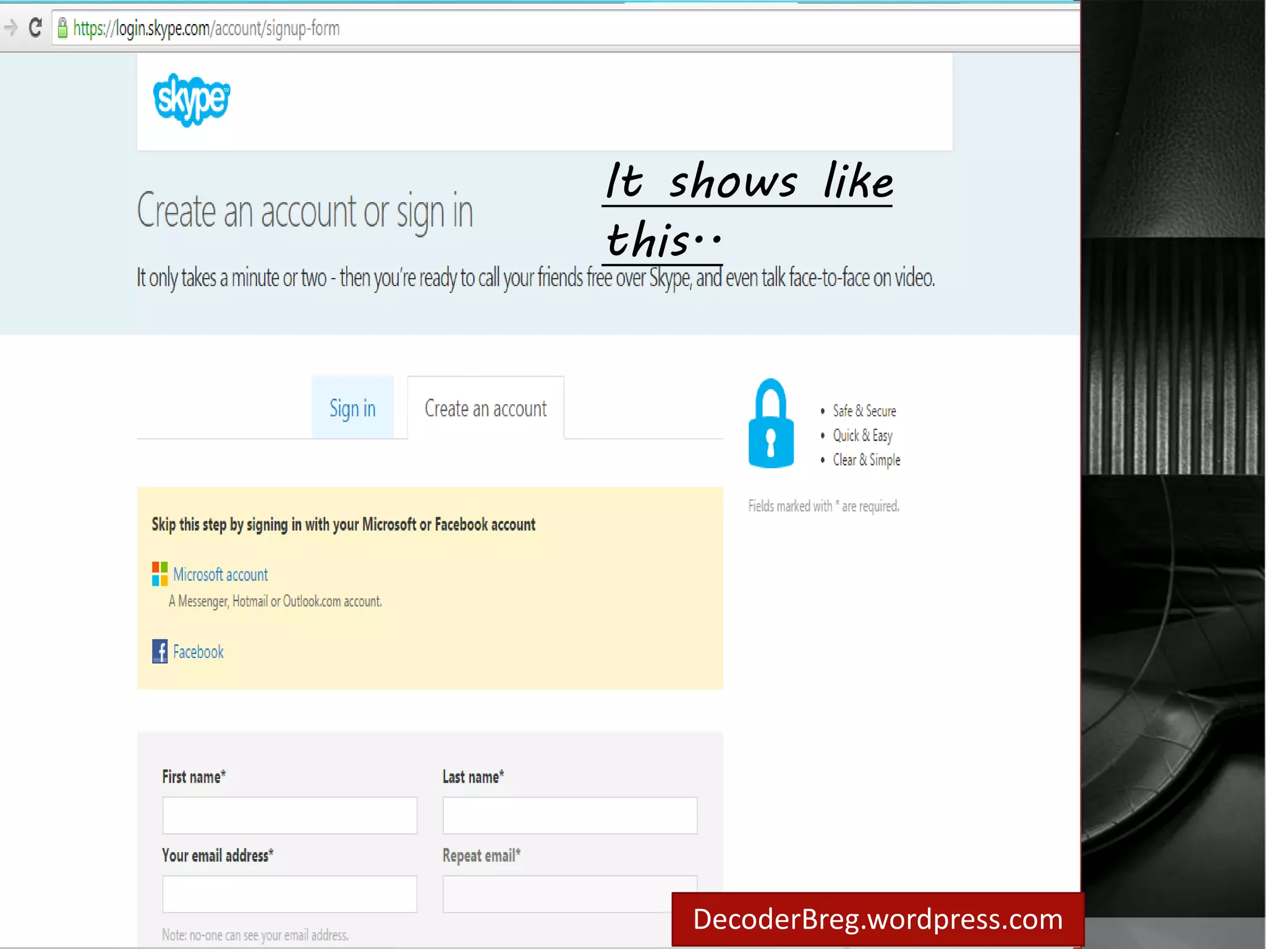Click 'Create an account or sign in' heading
The image size is (1266, 949).
(x=305, y=211)
